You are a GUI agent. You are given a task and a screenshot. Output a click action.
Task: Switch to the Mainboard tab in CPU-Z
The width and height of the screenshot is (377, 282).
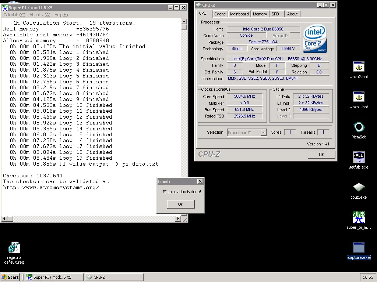[239, 14]
